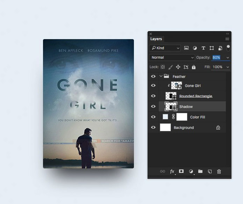Viewport: 243px width, 204px height.
Task: Click the Feather group folder icon
Action: coord(166,76)
